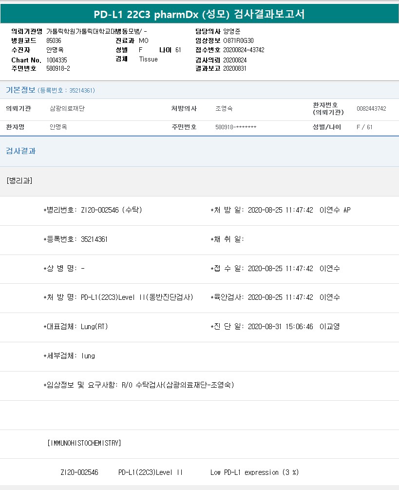Click the report title 'PD-L1 22C3 pharmDx (성모) 검사결과보고서'
This screenshot has height=490, width=399.
point(199,14)
